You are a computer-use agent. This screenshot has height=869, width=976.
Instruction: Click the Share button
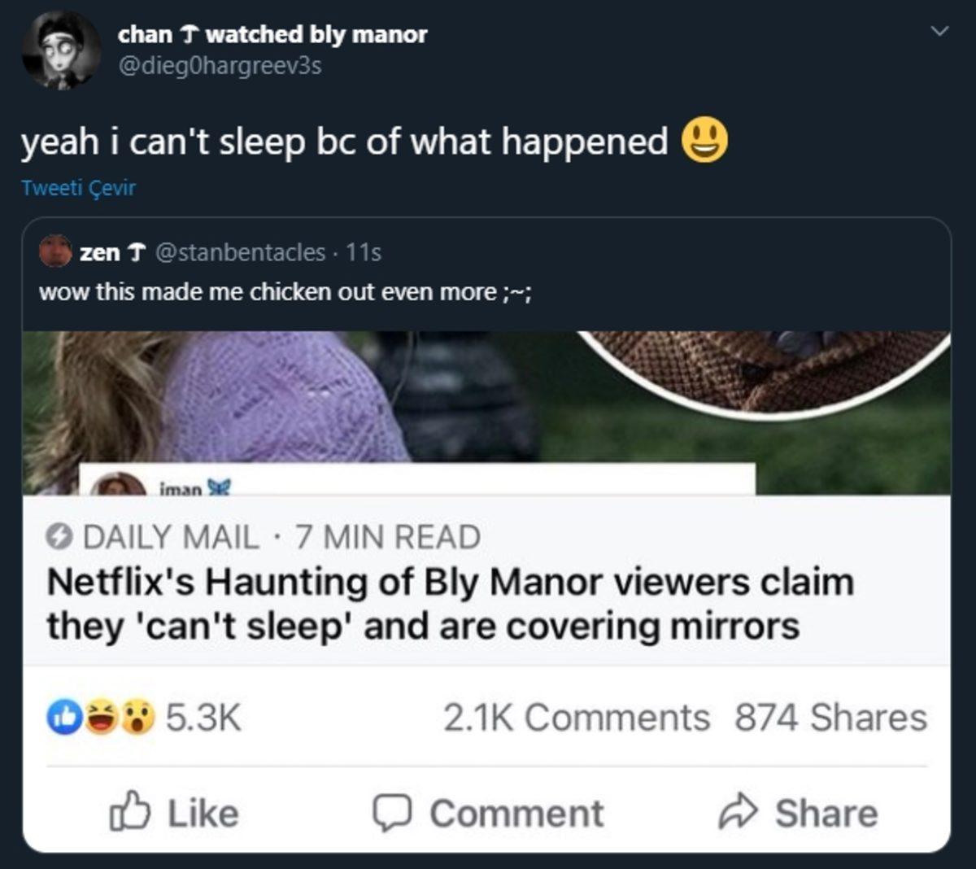point(801,812)
